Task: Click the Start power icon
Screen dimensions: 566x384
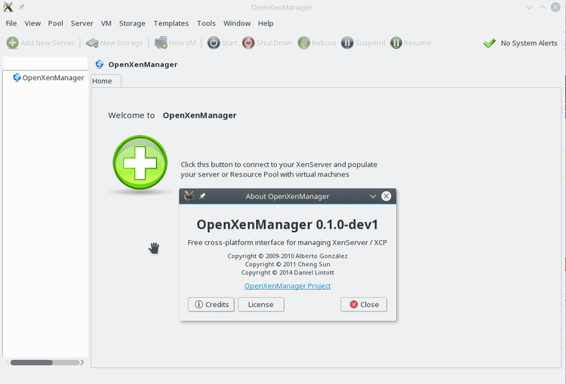Action: pos(214,43)
